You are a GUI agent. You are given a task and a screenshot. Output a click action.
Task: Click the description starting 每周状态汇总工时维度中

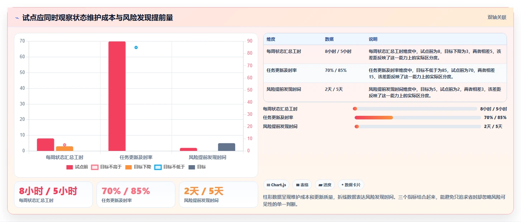435,55
